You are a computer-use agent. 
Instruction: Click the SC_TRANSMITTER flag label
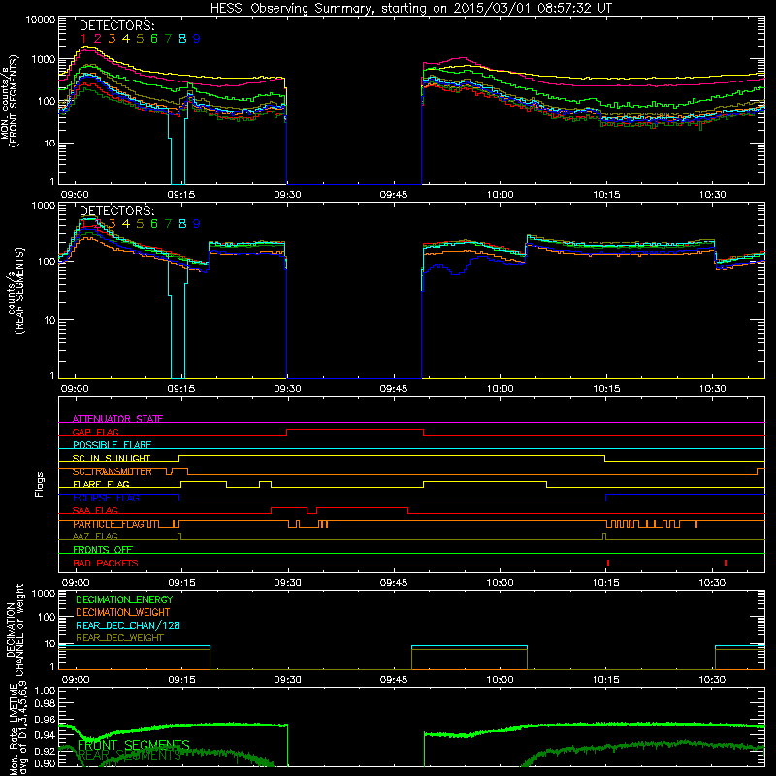113,471
